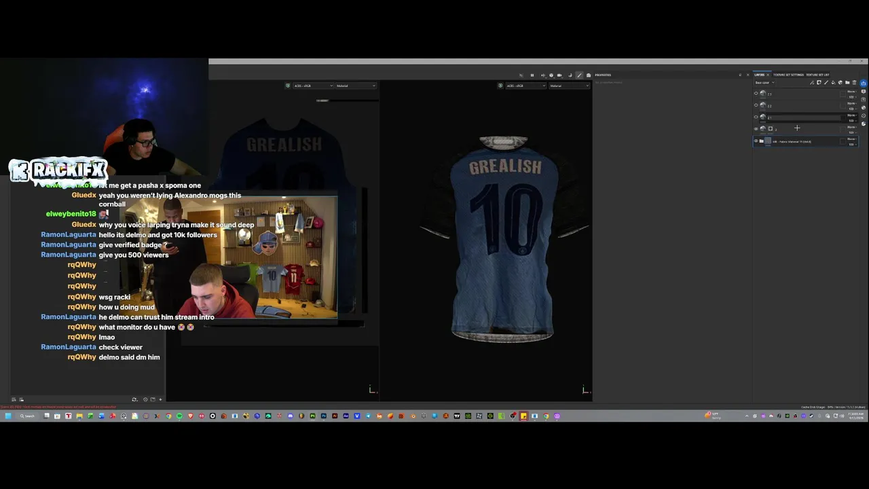
Task: Open Spotify from the taskbar
Action: pyautogui.click(x=179, y=416)
